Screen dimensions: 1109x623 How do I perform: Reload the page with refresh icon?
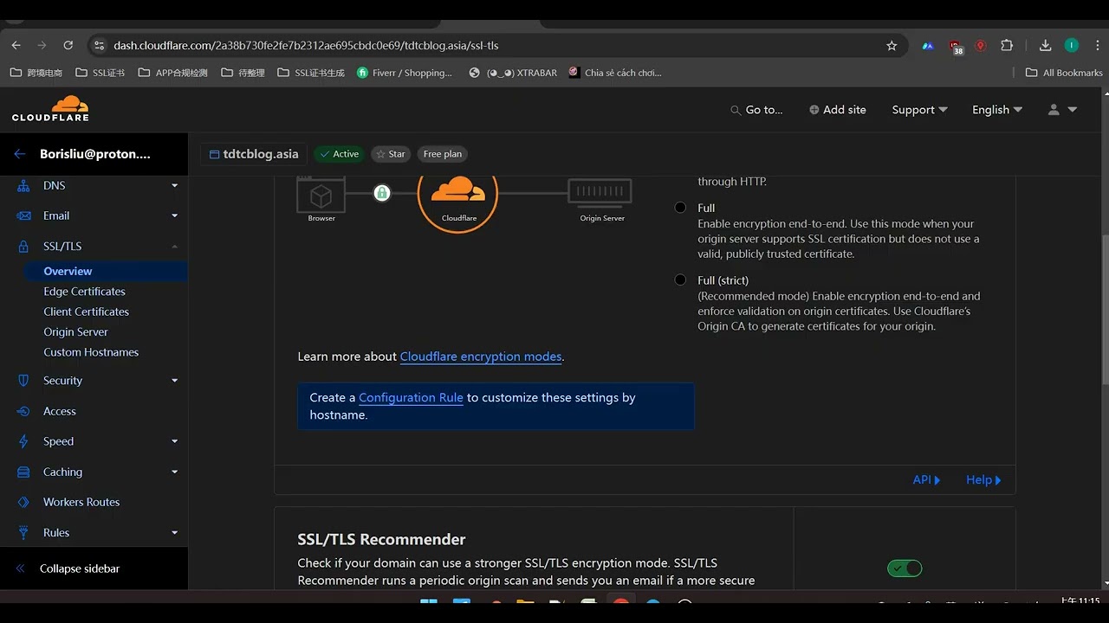(x=68, y=45)
